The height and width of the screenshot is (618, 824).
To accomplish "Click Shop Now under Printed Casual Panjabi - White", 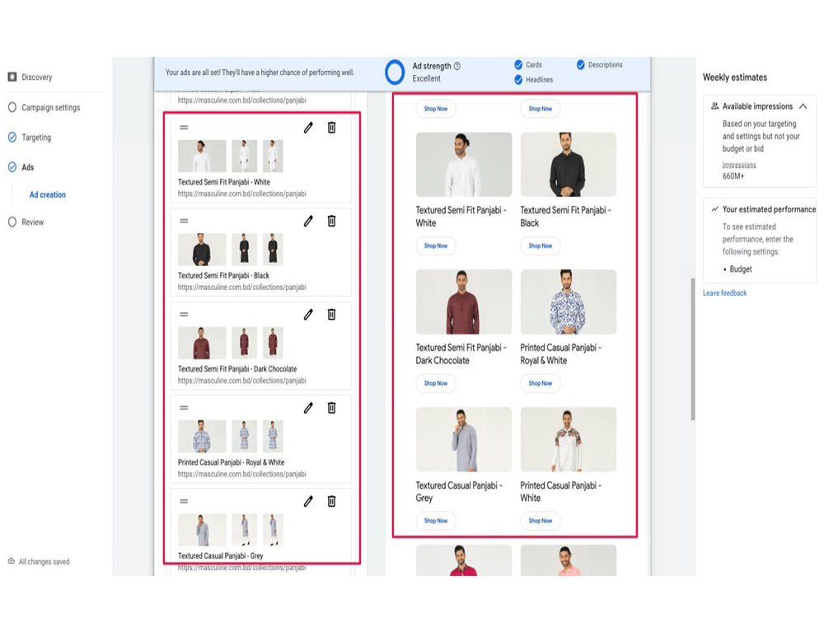I will pos(541,521).
